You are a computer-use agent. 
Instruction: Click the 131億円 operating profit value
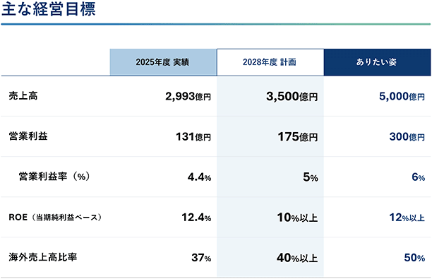tap(193, 136)
